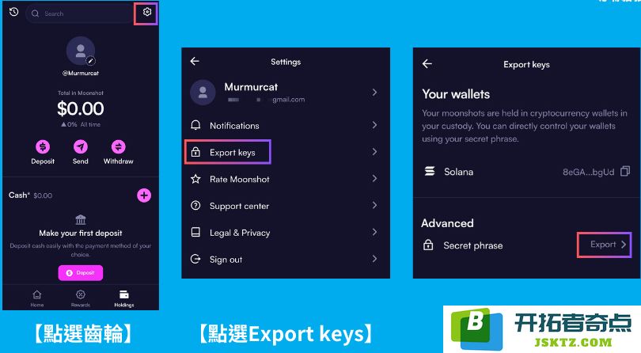Go back from the Settings screen

pos(195,62)
